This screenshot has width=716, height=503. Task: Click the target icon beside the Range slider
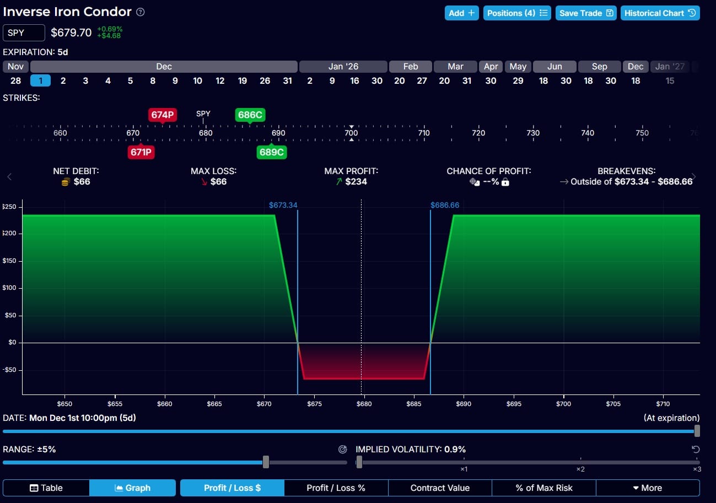click(x=342, y=450)
